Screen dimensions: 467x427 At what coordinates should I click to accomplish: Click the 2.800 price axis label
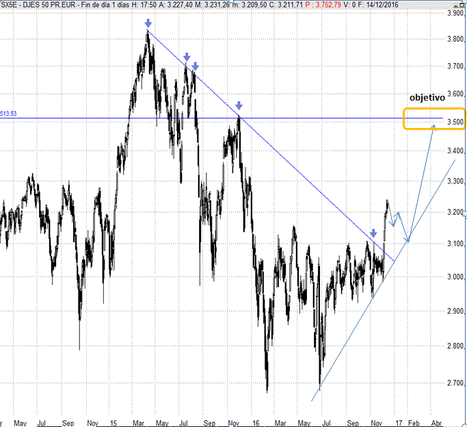[455, 346]
